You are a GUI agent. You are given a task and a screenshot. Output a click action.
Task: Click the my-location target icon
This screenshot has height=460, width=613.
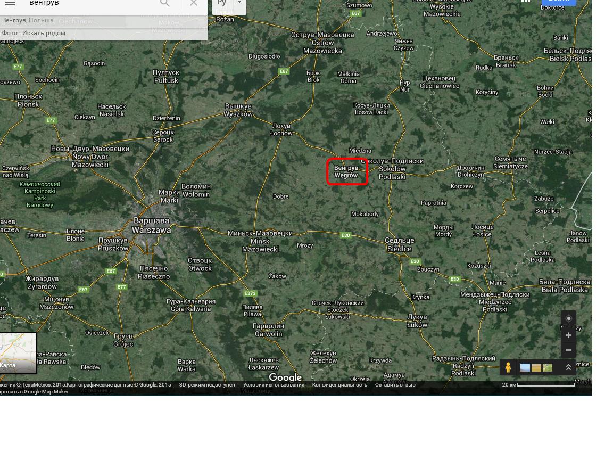pos(568,318)
